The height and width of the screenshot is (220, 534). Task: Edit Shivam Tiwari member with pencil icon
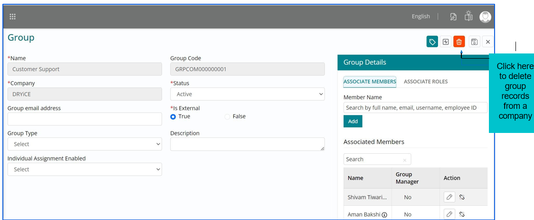449,197
